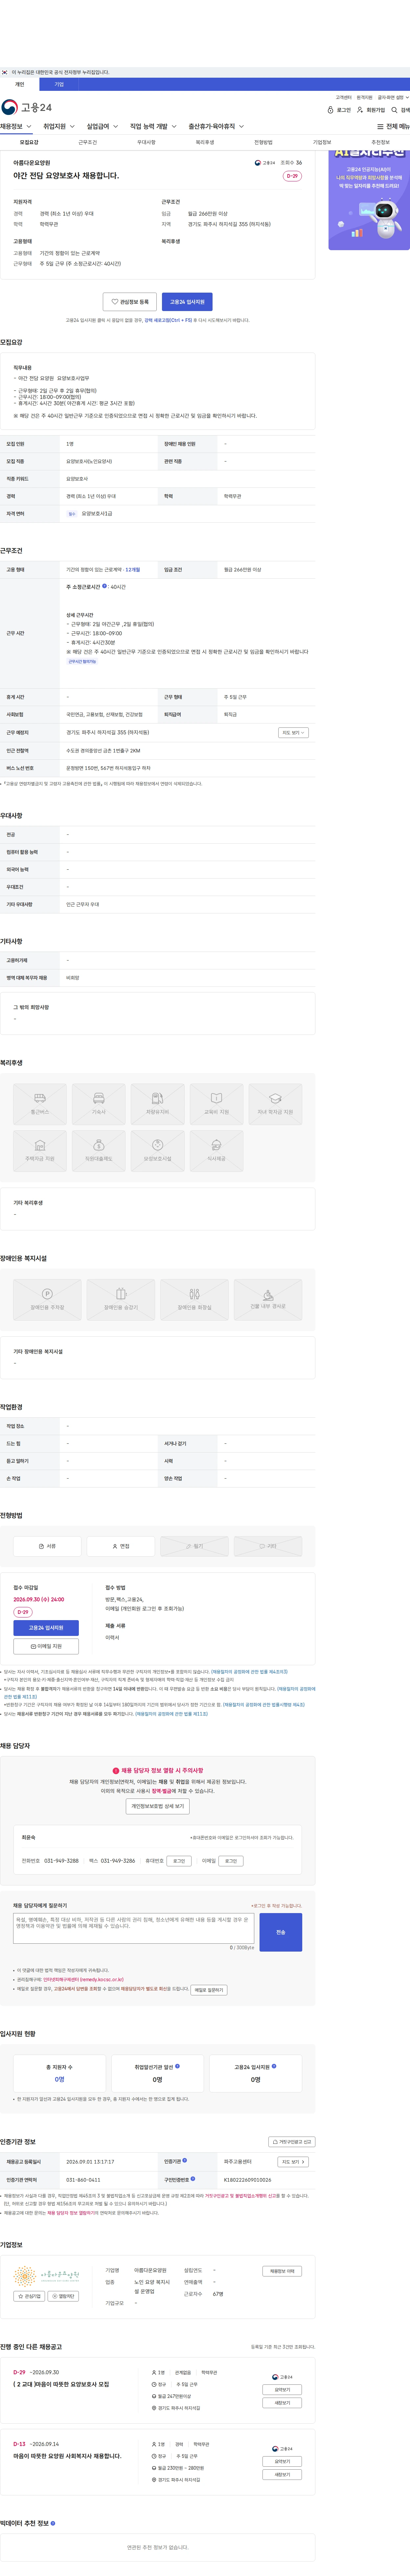
Task: Click the 이메일 지원 button
Action: tap(46, 1646)
